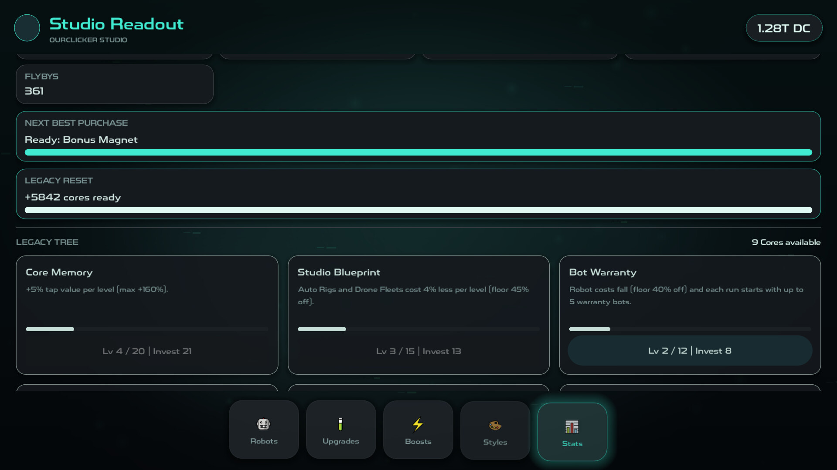
Task: Click the 'NEXT BEST PURCHASE' heading
Action: click(76, 123)
